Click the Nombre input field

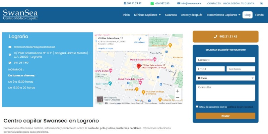(x=225, y=60)
